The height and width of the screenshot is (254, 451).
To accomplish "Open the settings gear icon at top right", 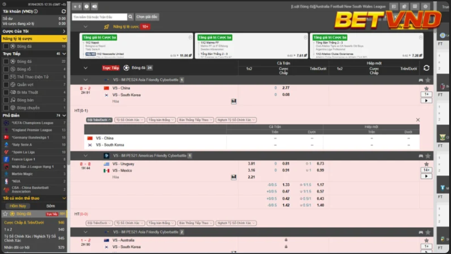I will [425, 7].
